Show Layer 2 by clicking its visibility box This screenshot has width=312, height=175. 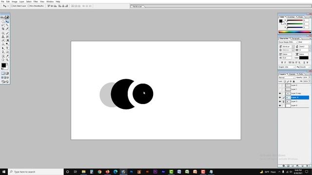coord(280,85)
